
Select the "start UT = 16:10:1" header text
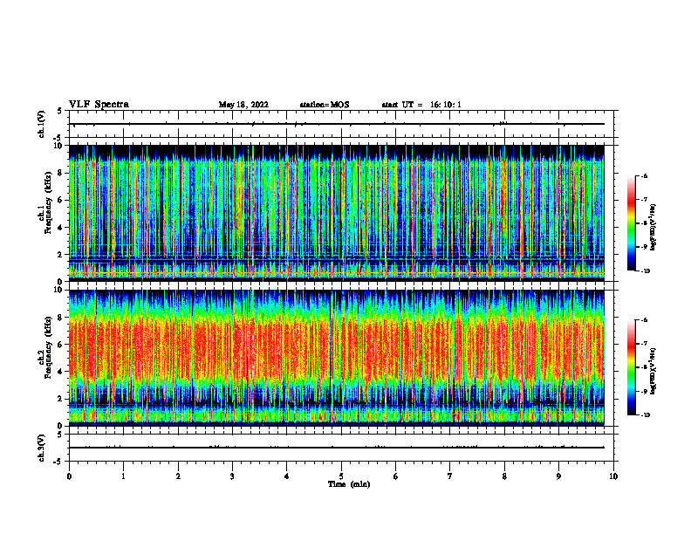pyautogui.click(x=421, y=105)
